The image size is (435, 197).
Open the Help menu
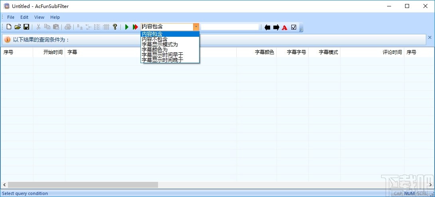click(55, 17)
